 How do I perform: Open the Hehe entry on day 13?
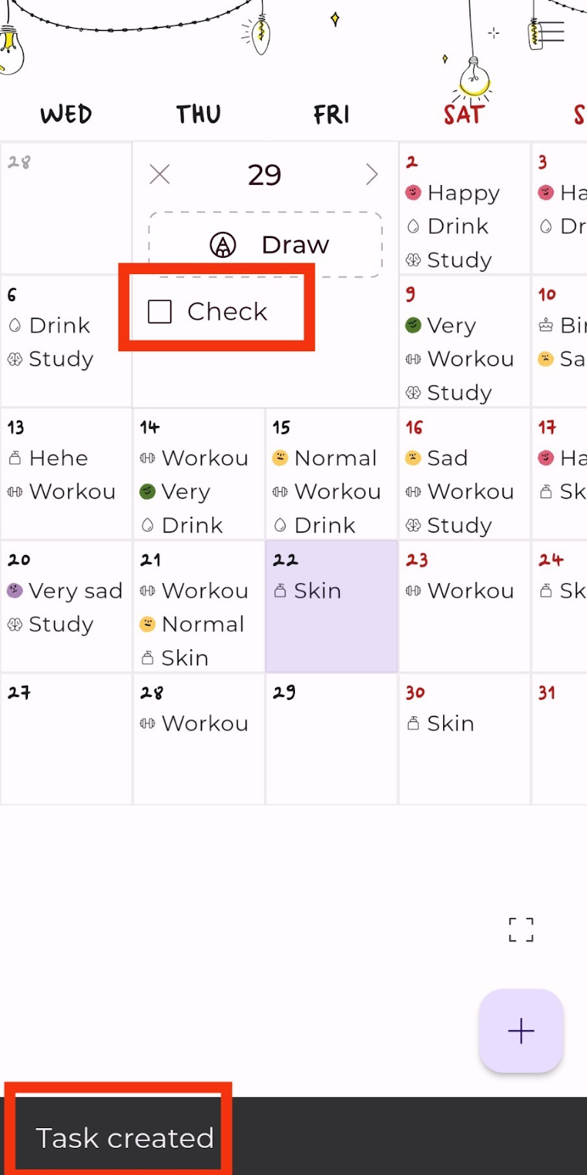(x=58, y=458)
